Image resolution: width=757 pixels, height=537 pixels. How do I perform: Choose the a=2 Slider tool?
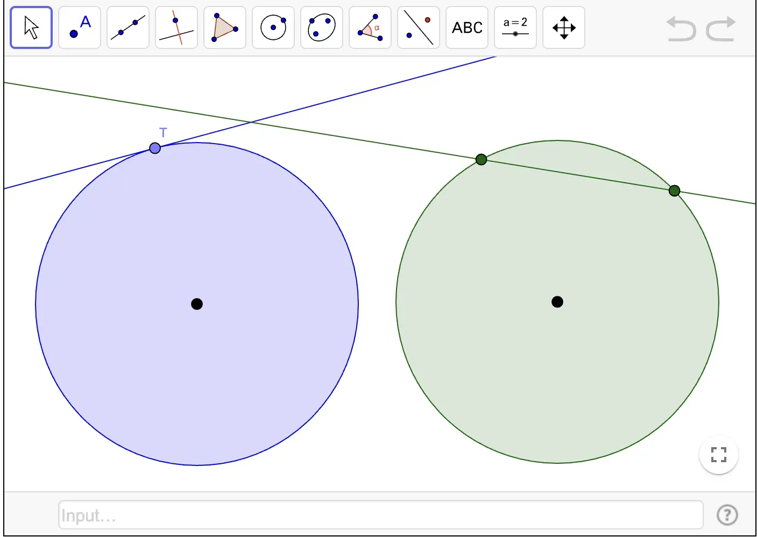tap(515, 27)
